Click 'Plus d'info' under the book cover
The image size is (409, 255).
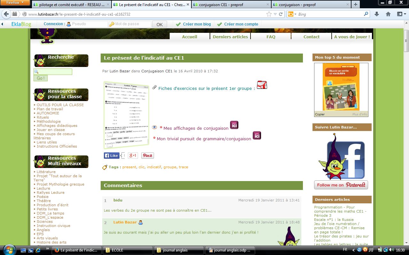coord(360,114)
